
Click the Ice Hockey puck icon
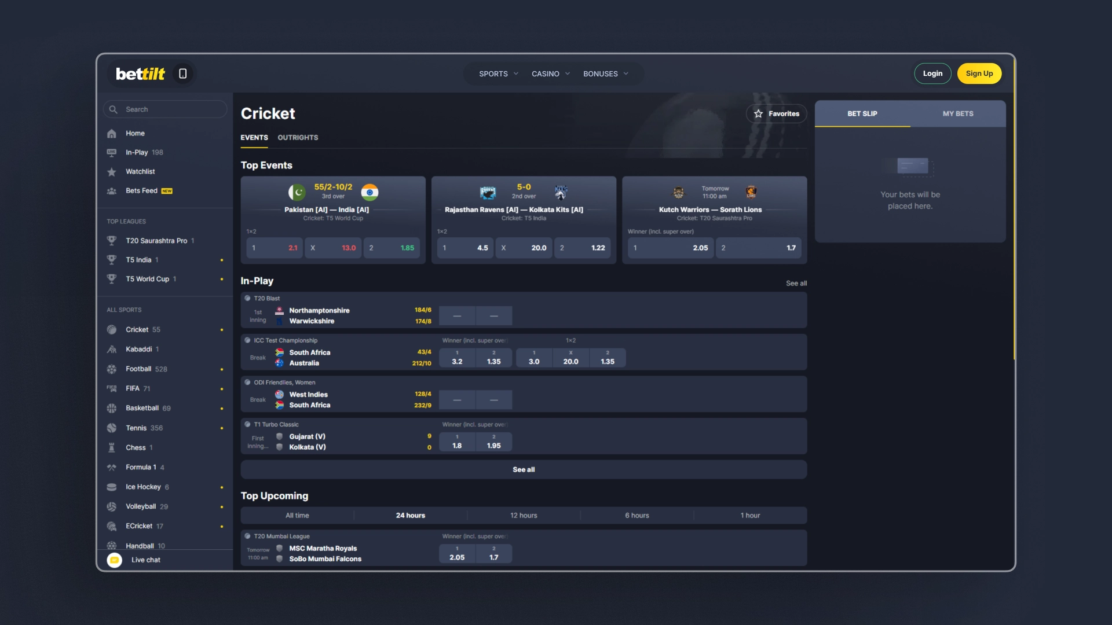coord(112,487)
